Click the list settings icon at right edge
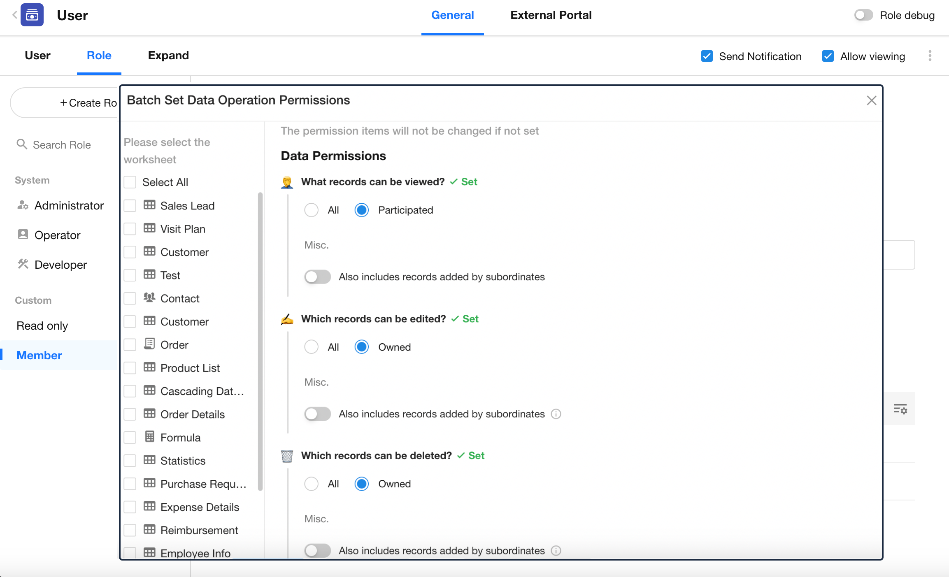Image resolution: width=949 pixels, height=577 pixels. 900,409
